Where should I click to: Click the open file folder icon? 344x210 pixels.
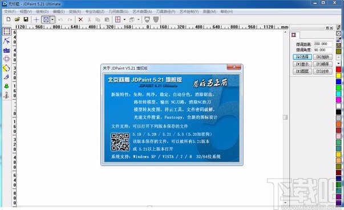[x=17, y=19]
